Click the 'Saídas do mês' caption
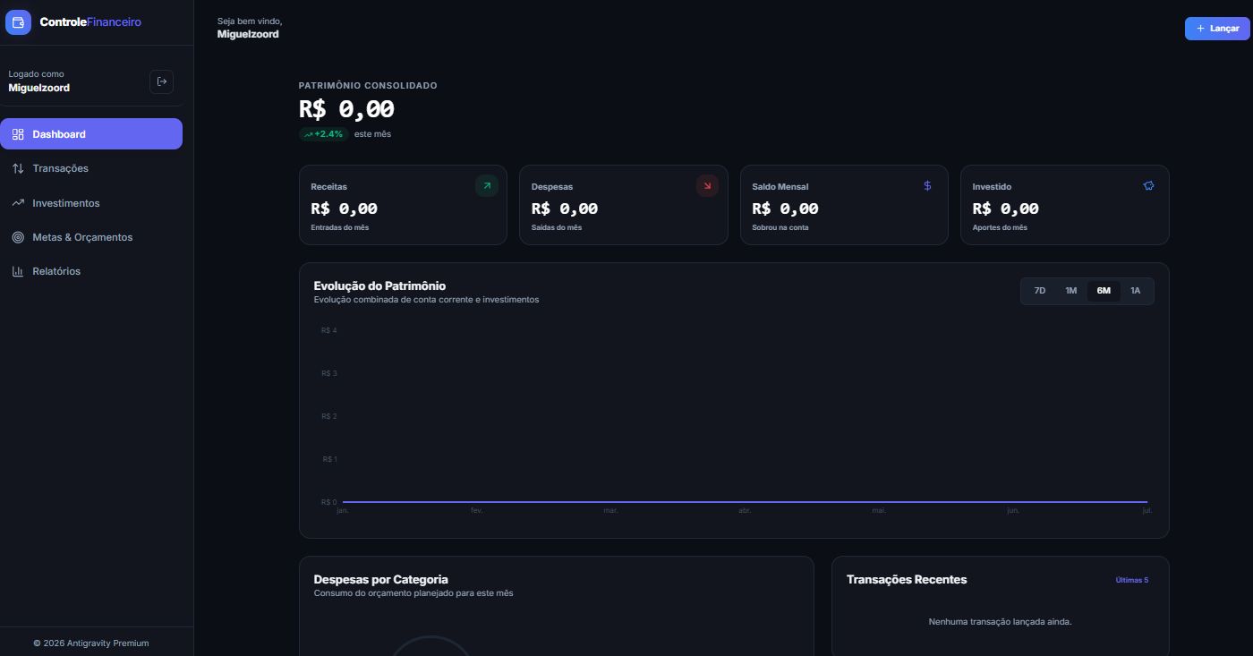Image resolution: width=1253 pixels, height=656 pixels. click(557, 227)
